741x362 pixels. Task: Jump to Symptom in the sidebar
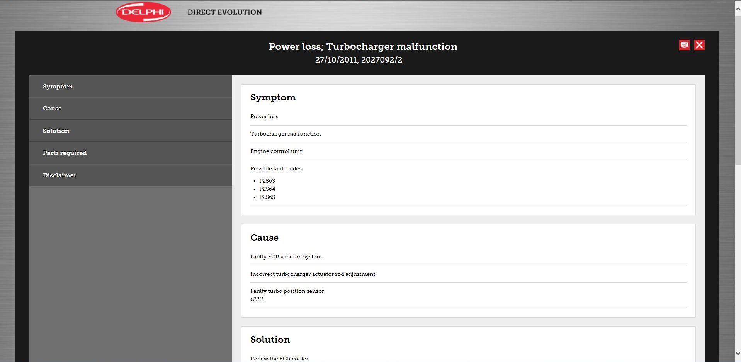58,87
